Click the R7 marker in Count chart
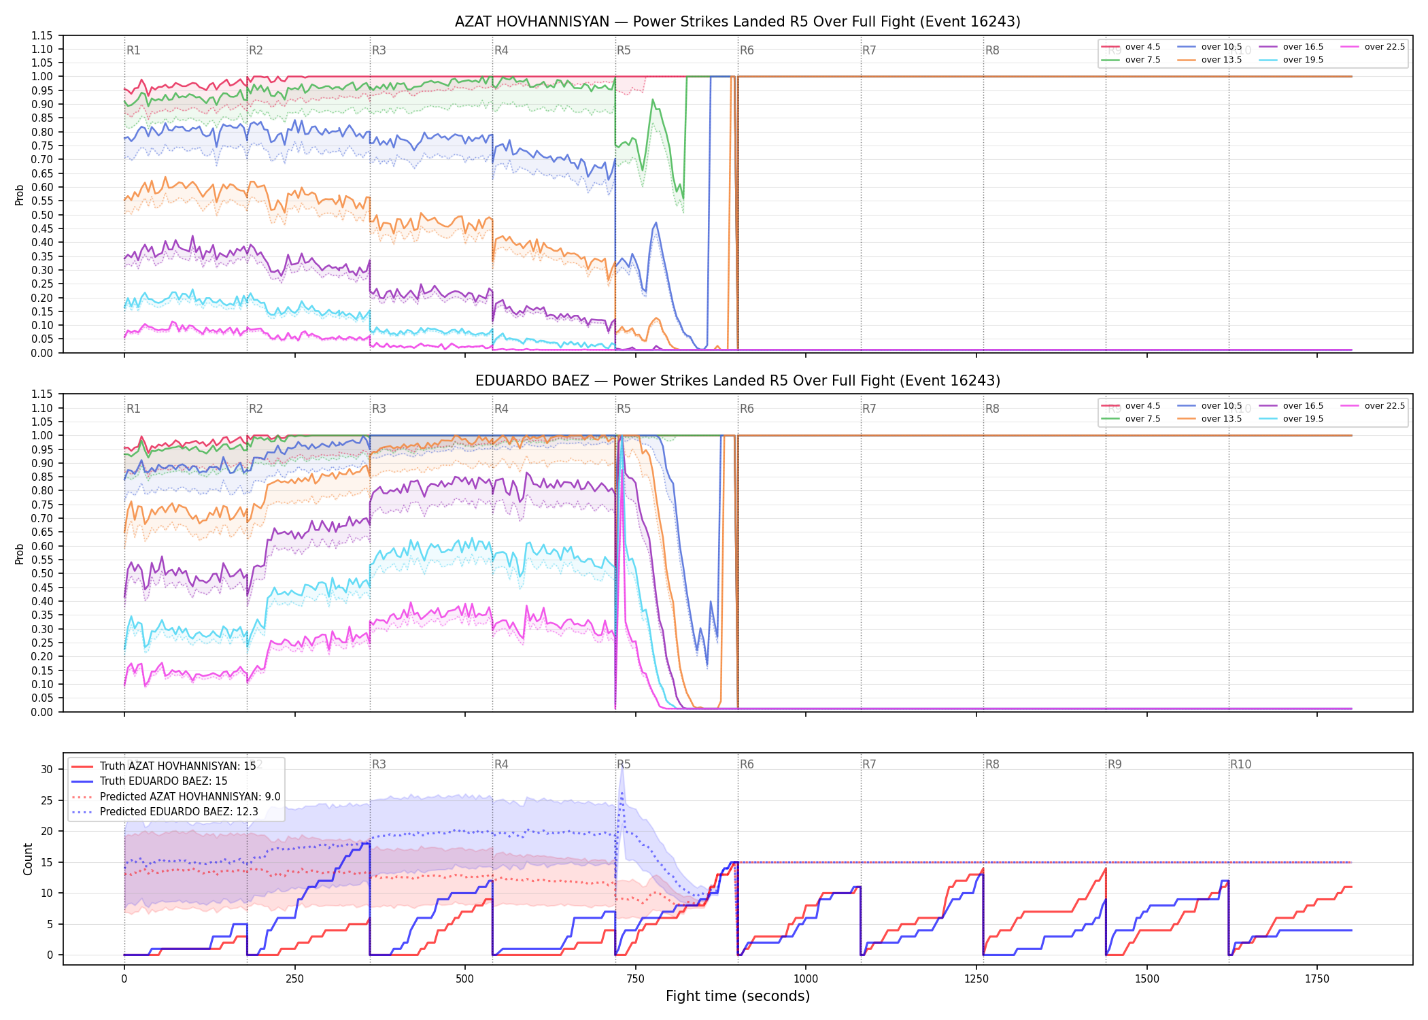Screen dimensions: 1428x1020 click(869, 764)
